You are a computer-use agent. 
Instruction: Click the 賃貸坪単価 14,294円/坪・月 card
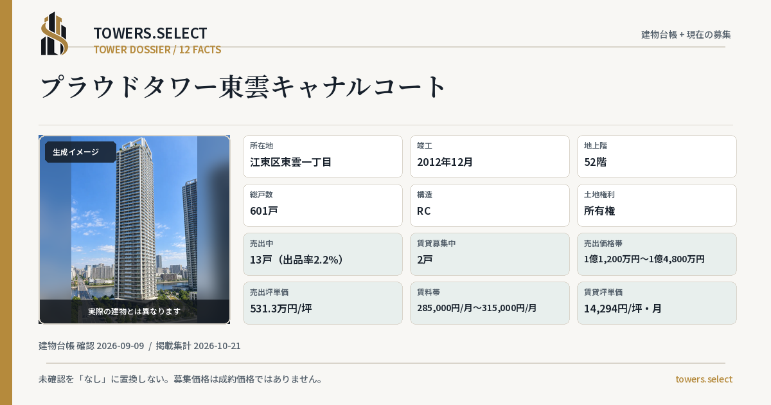tap(657, 303)
